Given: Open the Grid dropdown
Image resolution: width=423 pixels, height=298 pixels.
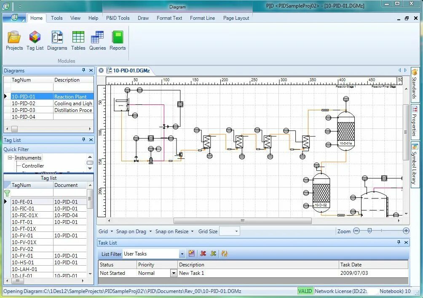Looking at the screenshot, I should pos(105,231).
